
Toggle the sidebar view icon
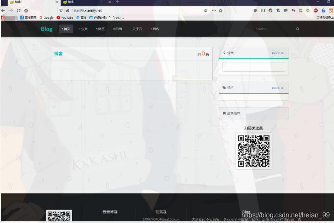tap(263, 10)
